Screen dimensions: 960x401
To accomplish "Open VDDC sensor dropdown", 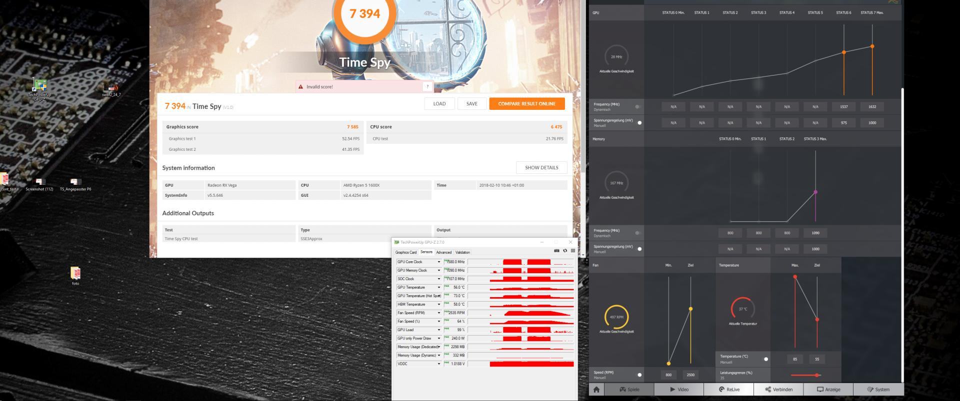I will tap(439, 364).
